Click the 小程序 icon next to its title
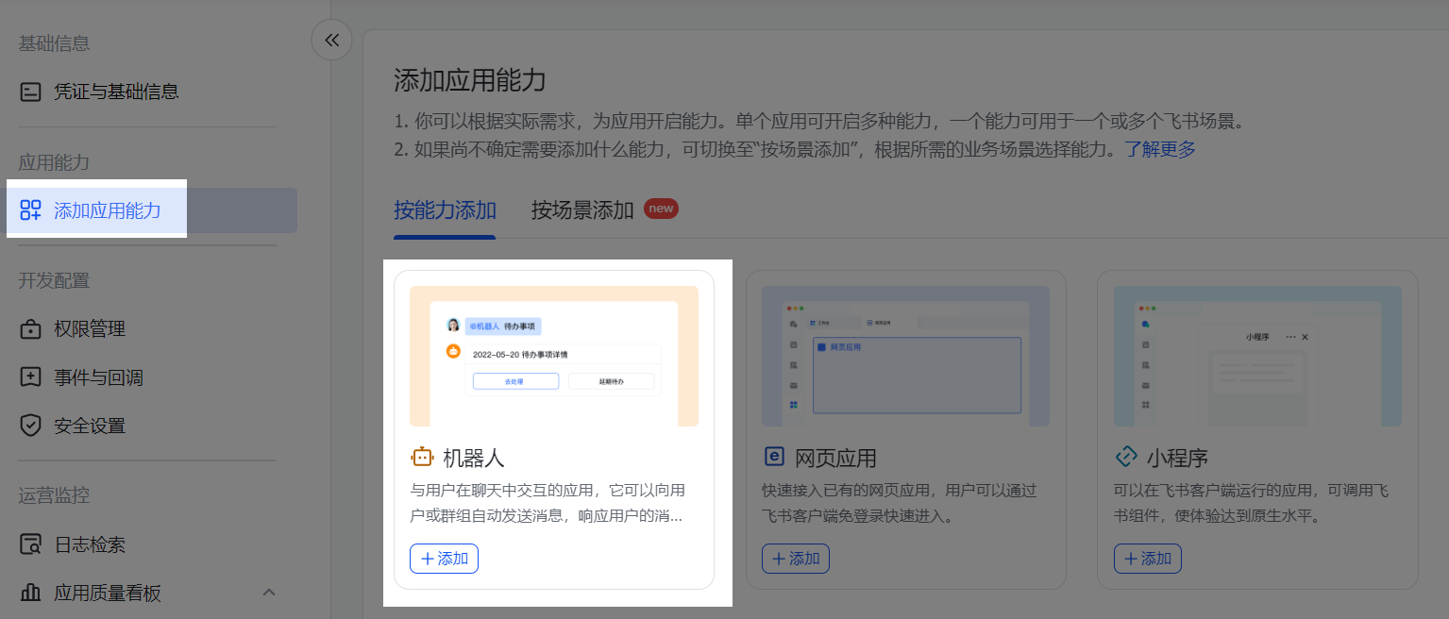This screenshot has height=619, width=1449. click(x=1126, y=458)
